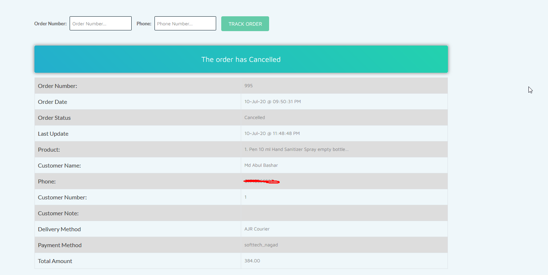Click the Customer Number value 1
548x275 pixels.
tap(246, 197)
